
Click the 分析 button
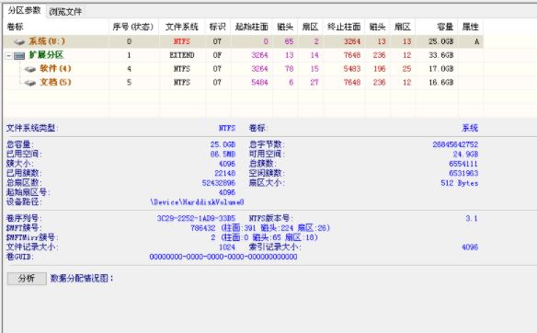pos(27,278)
